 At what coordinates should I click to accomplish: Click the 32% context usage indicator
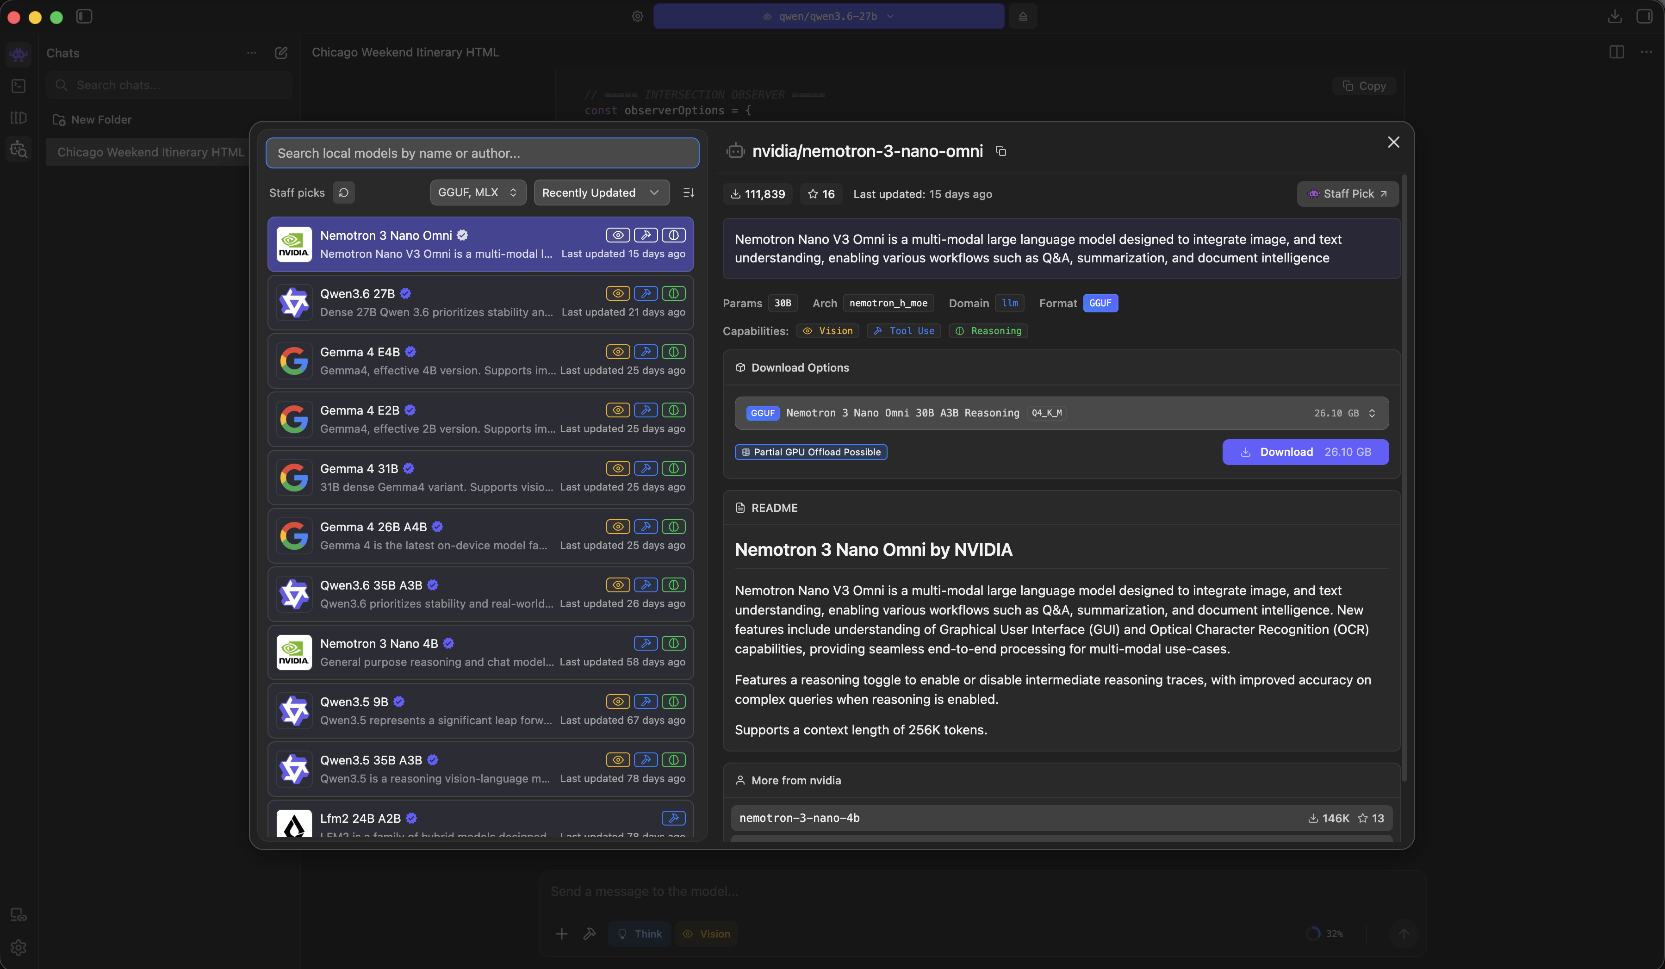[x=1325, y=934]
